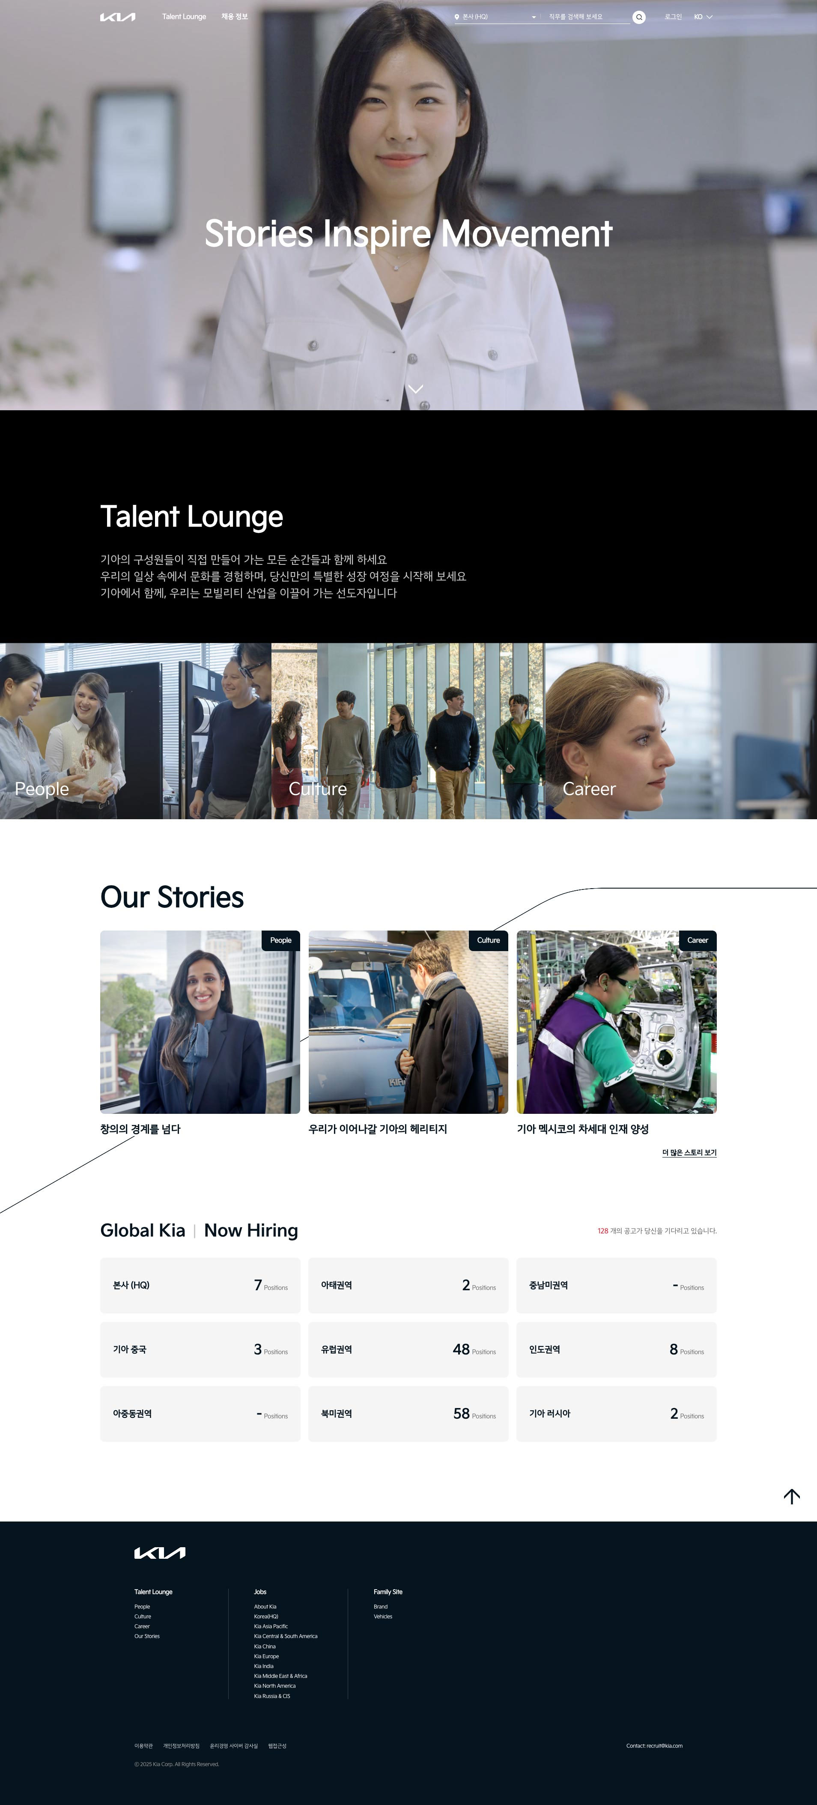Click the 로그인 login link
Viewport: 817px width, 1805px height.
coord(674,17)
